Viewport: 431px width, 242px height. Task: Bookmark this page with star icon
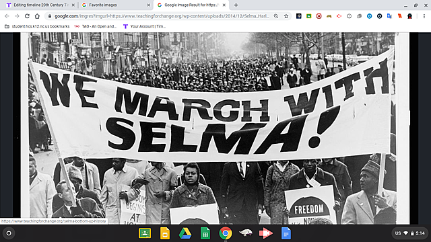pyautogui.click(x=286, y=16)
